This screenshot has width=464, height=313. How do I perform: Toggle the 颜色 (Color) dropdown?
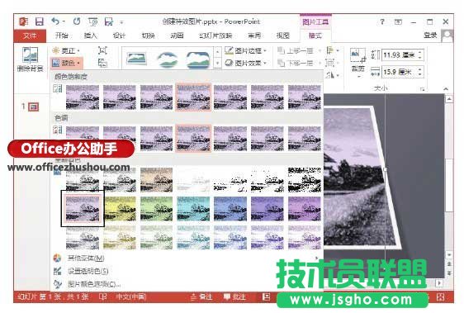[66, 63]
